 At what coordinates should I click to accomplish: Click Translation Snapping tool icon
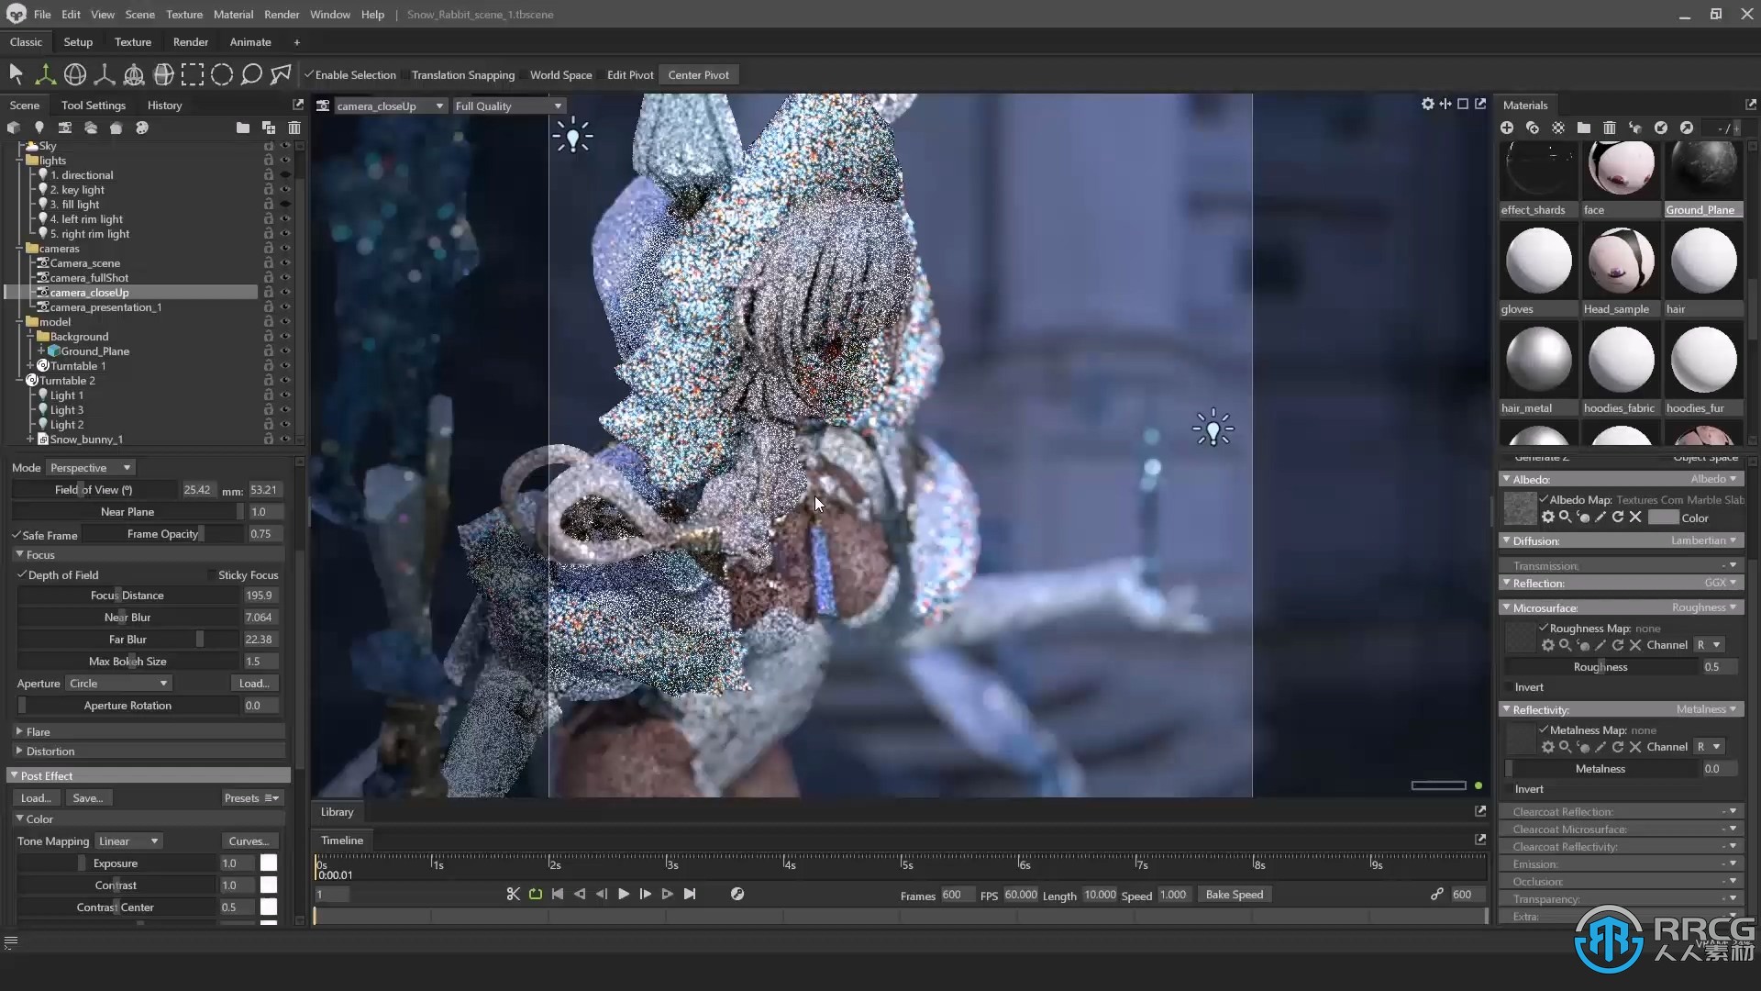pos(463,75)
